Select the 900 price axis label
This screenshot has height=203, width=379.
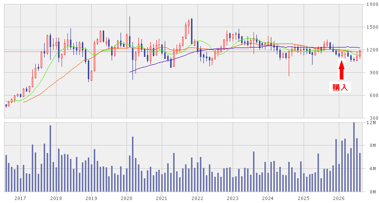[374, 73]
